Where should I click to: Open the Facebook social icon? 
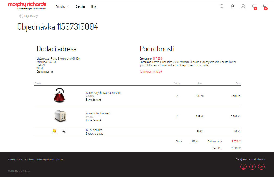click(253, 167)
